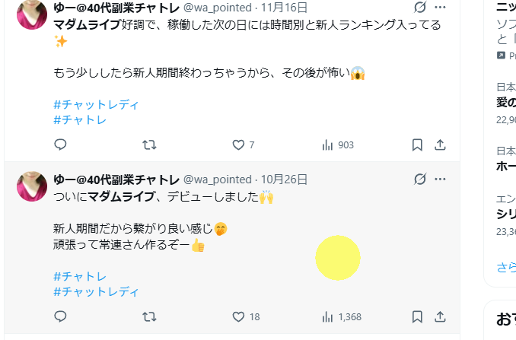Bookmark the 11月16日 post
Screen dimensions: 516x340
(x=417, y=145)
